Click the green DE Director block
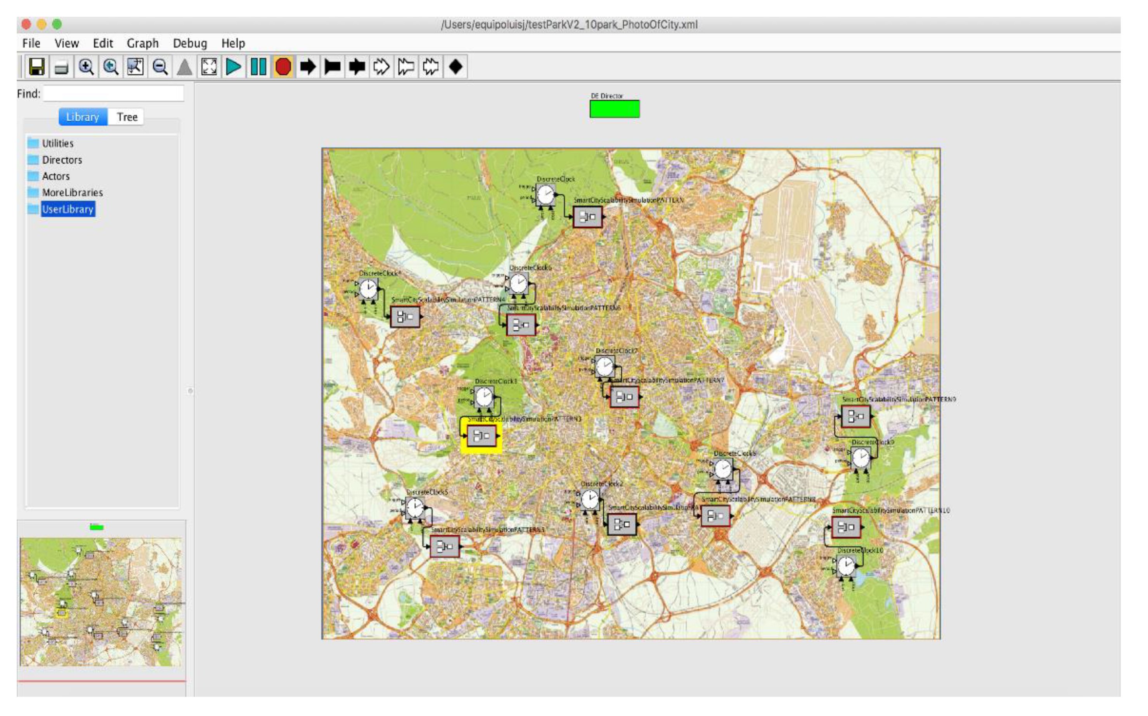The height and width of the screenshot is (716, 1148). pyautogui.click(x=614, y=109)
